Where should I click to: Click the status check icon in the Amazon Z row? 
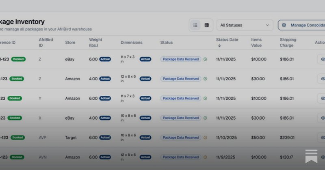(205, 79)
